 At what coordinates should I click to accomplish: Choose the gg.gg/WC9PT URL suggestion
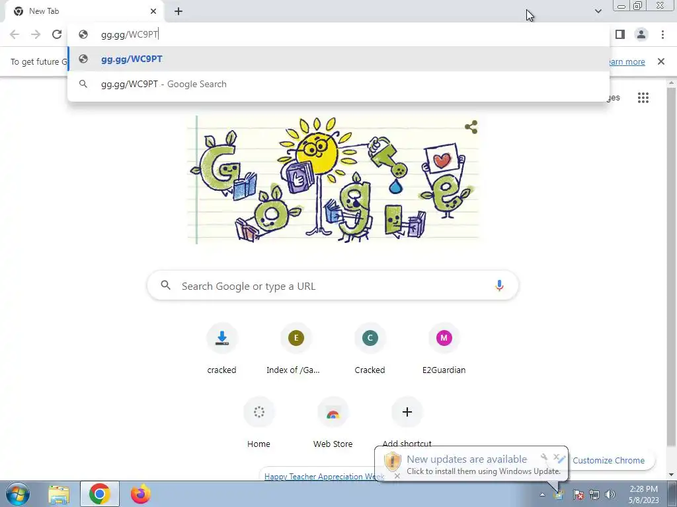(x=338, y=59)
